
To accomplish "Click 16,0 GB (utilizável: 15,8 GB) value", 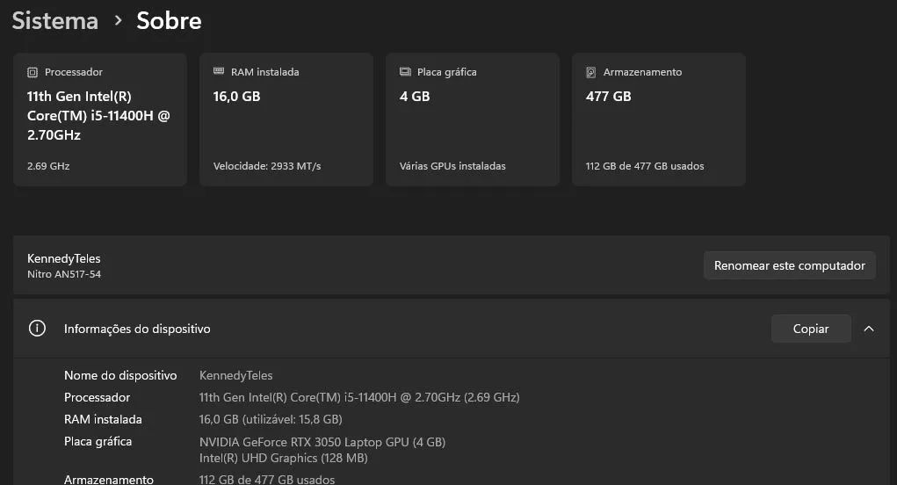I will (271, 419).
